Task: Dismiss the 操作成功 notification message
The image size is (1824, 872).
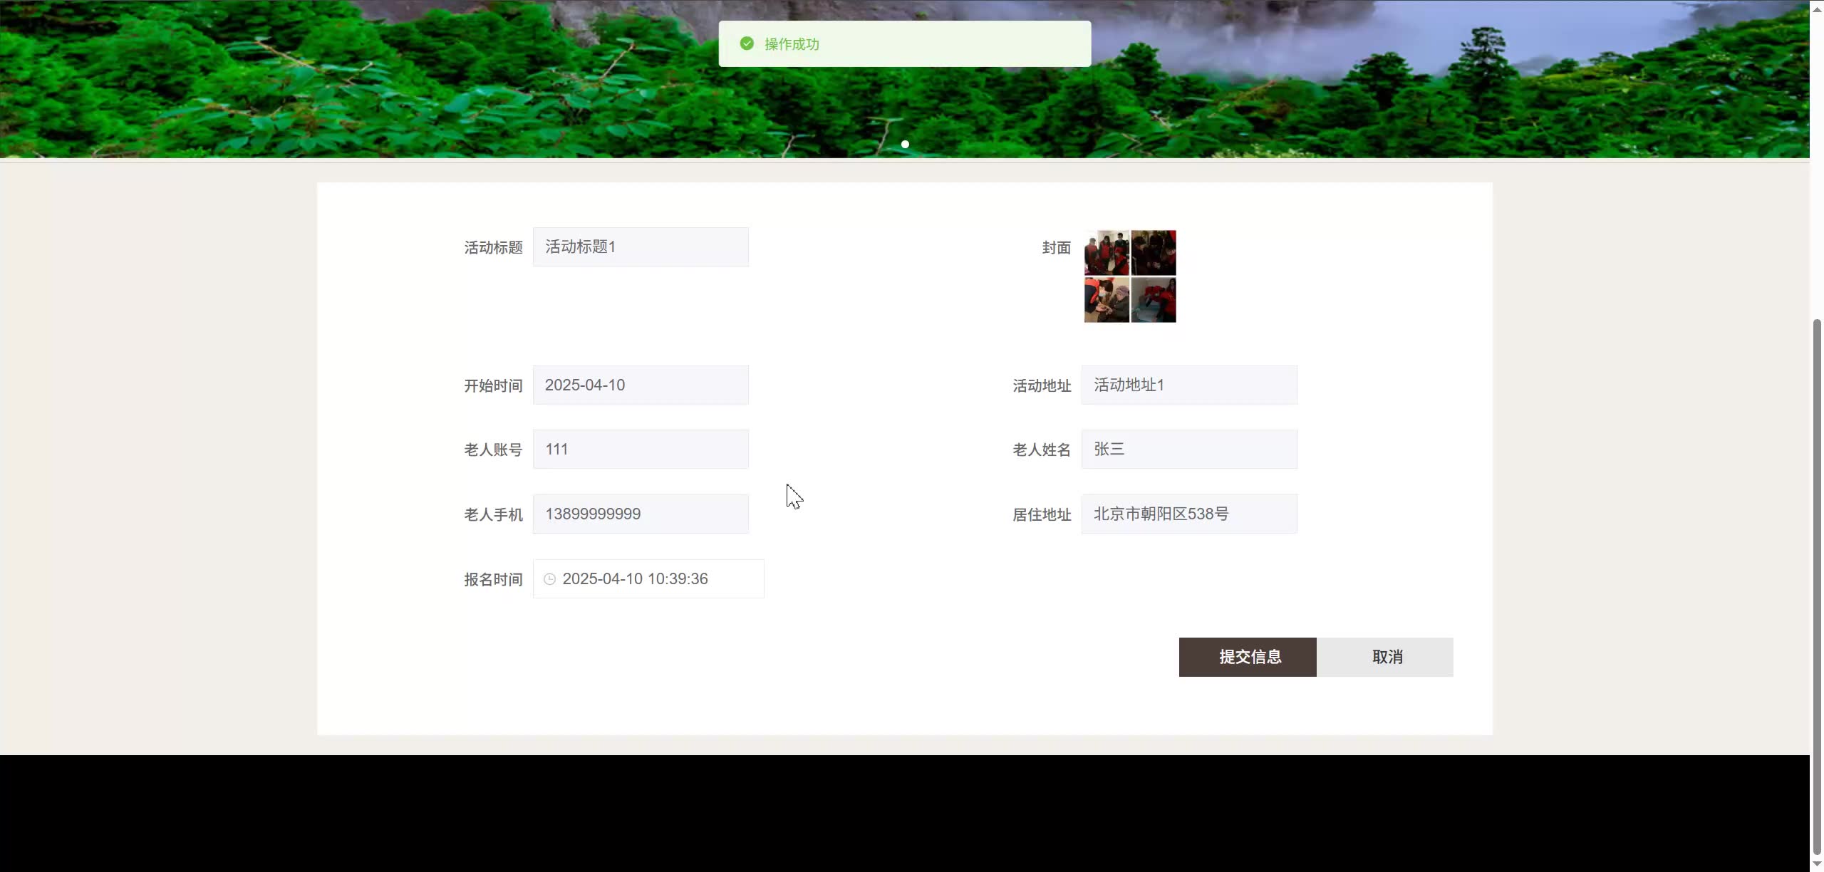Action: [903, 43]
